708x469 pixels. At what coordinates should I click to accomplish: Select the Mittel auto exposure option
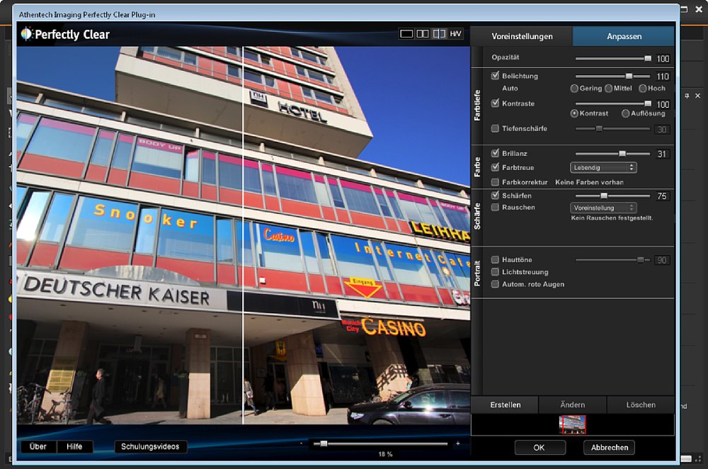tap(608, 88)
